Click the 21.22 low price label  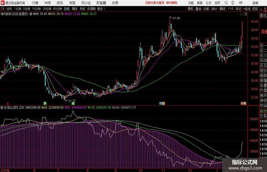click(72, 101)
